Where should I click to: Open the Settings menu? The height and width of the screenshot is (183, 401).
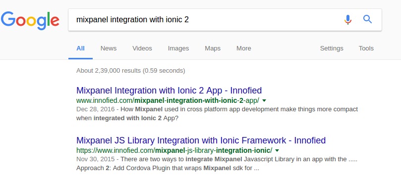(332, 48)
